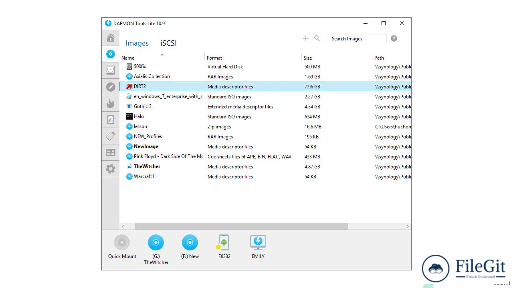
Task: Click the Gothic 3 image icon
Action: [x=129, y=106]
